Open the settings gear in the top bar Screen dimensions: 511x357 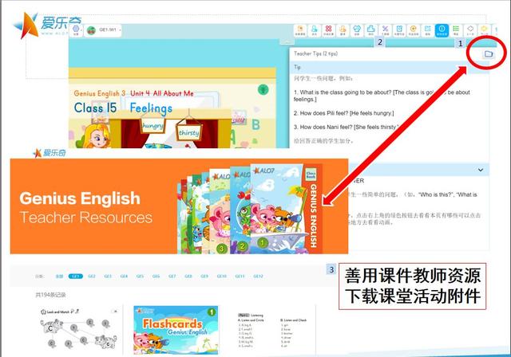[x=76, y=29]
